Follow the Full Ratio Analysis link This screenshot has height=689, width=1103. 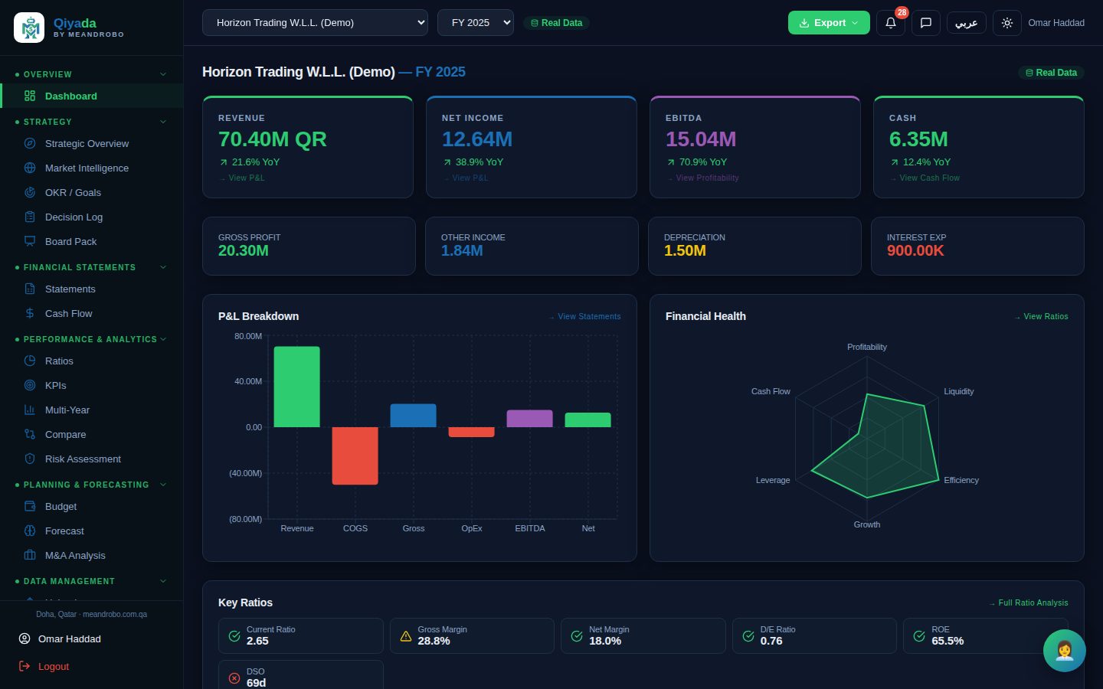1029,602
